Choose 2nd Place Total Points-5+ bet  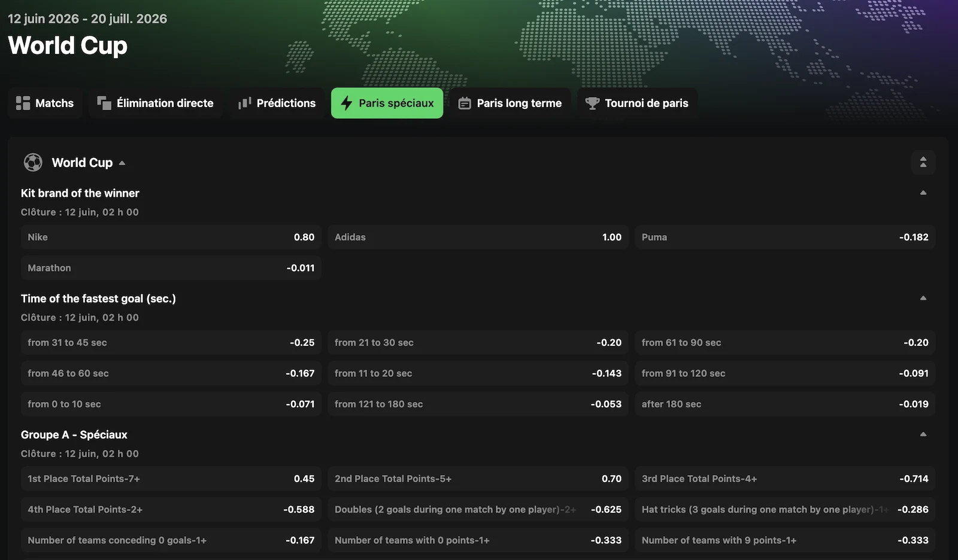click(x=478, y=479)
